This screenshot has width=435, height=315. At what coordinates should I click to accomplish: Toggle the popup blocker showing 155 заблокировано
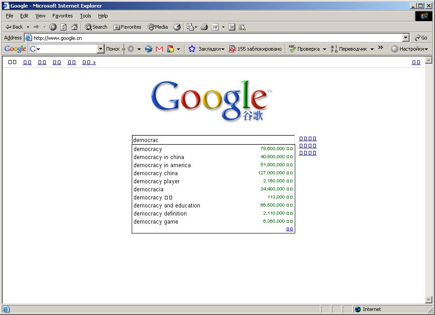pos(255,49)
